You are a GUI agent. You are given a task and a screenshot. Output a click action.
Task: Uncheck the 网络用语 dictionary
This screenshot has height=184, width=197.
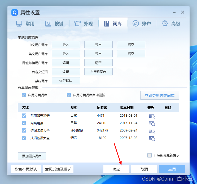click(x=24, y=123)
